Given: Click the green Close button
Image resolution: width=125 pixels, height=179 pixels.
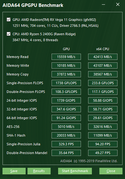Looking at the screenshot, I should tap(111, 171).
